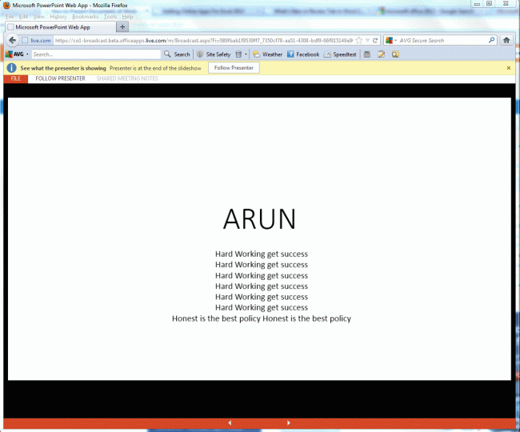This screenshot has width=520, height=432.
Task: Click the Follow Presenter button in yellow bar
Action: point(234,68)
